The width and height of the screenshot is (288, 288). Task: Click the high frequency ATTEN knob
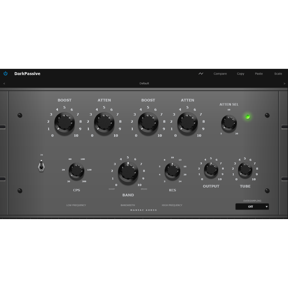(187, 122)
